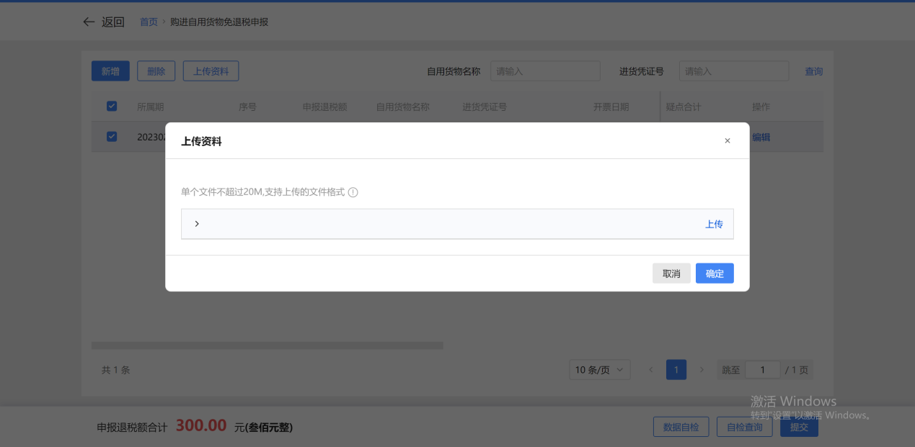This screenshot has width=915, height=447.
Task: Confirm with the 确定 button
Action: pos(714,274)
